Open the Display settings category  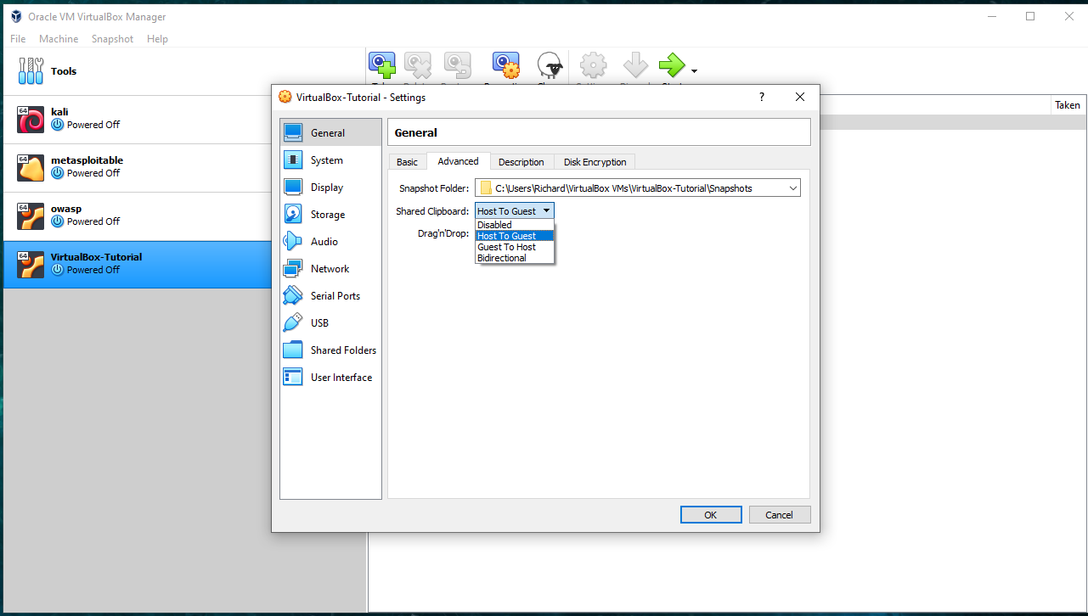pos(330,187)
